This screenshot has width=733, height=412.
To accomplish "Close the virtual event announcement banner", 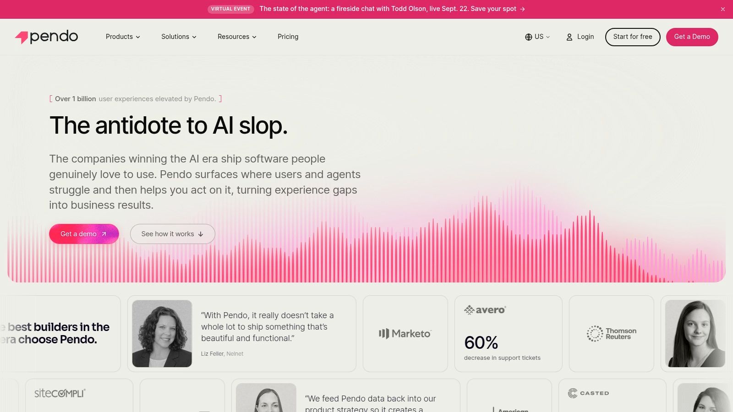I will [723, 9].
